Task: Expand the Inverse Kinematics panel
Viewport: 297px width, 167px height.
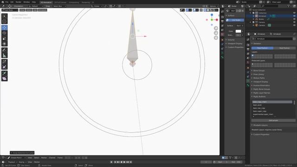Action: coord(261,85)
